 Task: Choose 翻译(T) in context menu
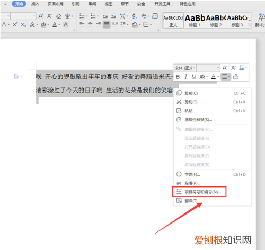coord(213,201)
